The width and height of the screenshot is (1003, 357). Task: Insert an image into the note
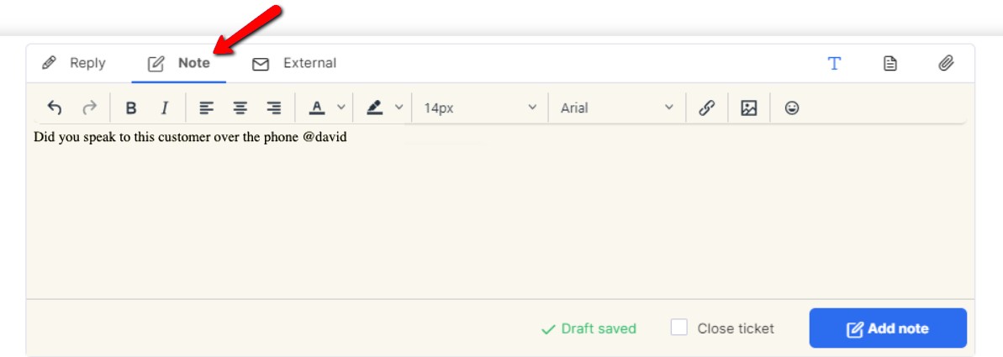[x=748, y=108]
